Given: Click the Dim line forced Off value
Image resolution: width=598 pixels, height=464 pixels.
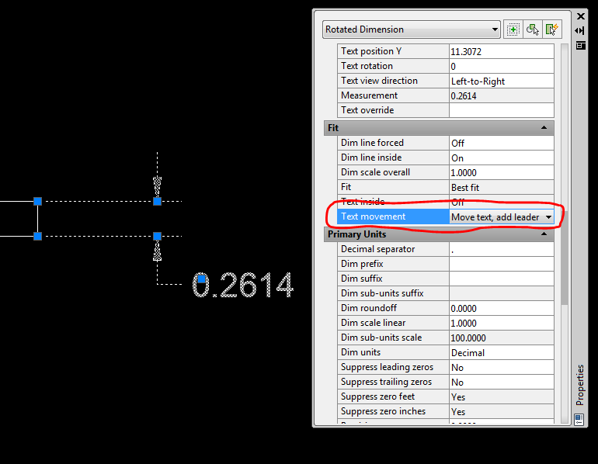Looking at the screenshot, I should pos(501,143).
